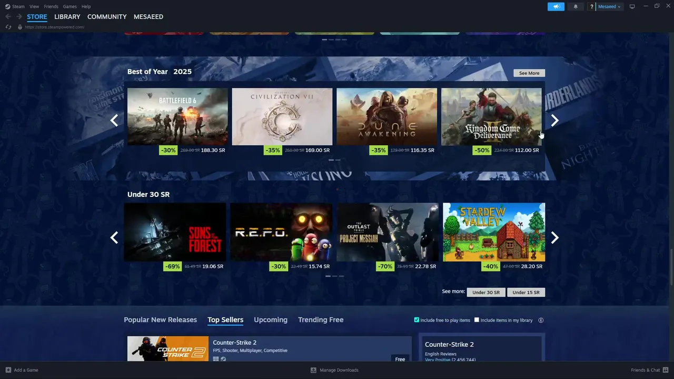See more games Under 15 SR button
The height and width of the screenshot is (379, 674).
coord(526,292)
